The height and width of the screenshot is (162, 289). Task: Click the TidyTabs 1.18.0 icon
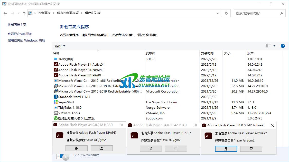[x=55, y=107]
